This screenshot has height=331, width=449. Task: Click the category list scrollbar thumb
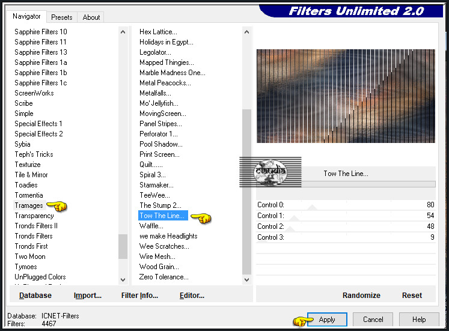pyautogui.click(x=123, y=246)
